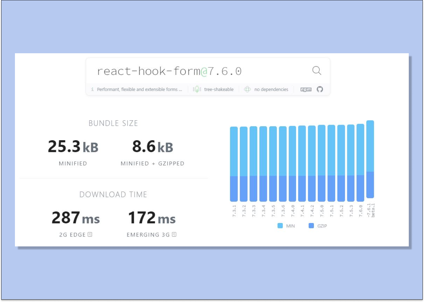The width and height of the screenshot is (424, 302).
Task: Click the 'EMERGING 3G' label
Action: tap(148, 235)
